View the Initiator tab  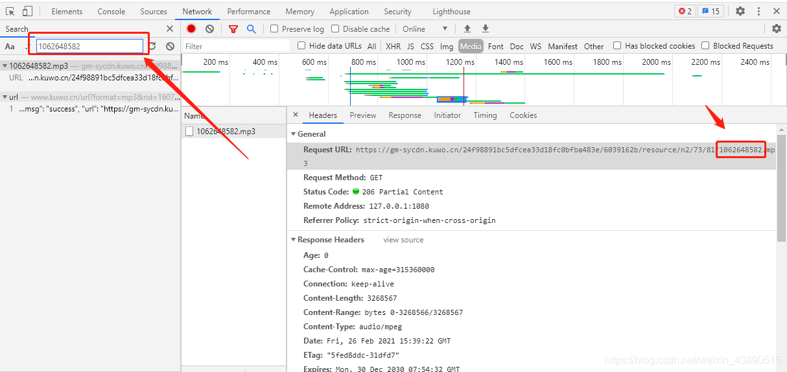[447, 115]
